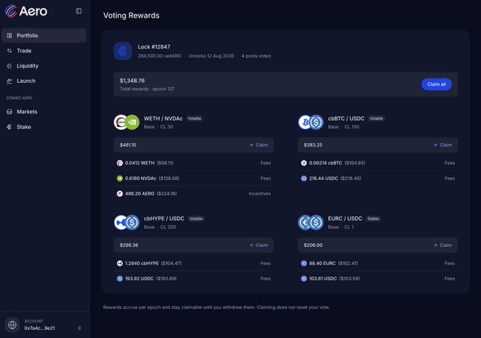
Task: Open the Liquidity page
Action: (44, 66)
